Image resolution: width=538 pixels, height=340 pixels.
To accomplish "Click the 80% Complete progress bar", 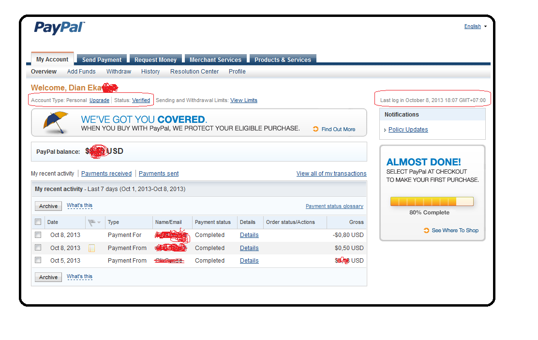I will coord(432,201).
